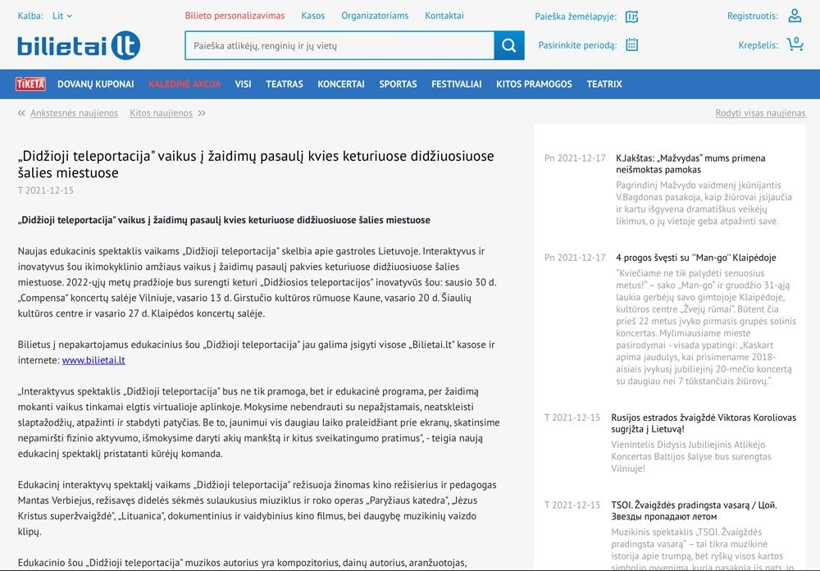Image resolution: width=820 pixels, height=571 pixels.
Task: Open TEATRAS category
Action: (285, 85)
